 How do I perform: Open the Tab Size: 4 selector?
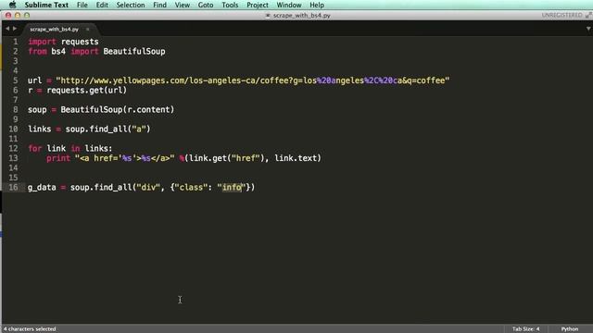click(525, 329)
